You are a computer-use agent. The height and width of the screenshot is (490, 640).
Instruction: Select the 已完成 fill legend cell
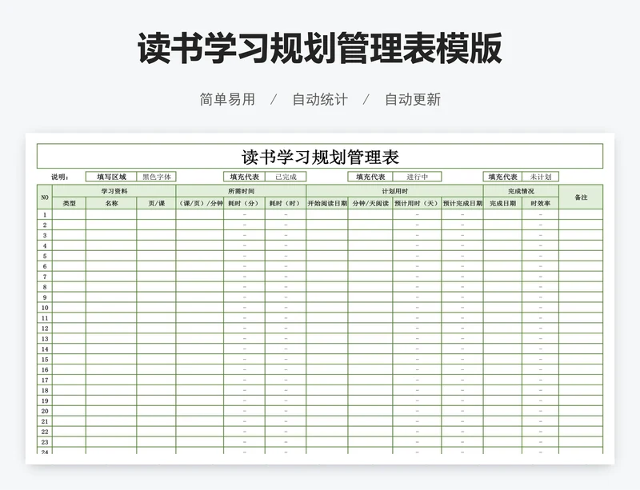pos(286,177)
